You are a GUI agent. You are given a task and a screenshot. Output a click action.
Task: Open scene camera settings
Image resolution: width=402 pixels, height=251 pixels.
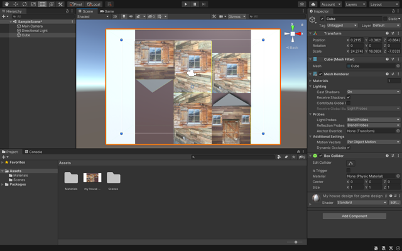coord(222,16)
